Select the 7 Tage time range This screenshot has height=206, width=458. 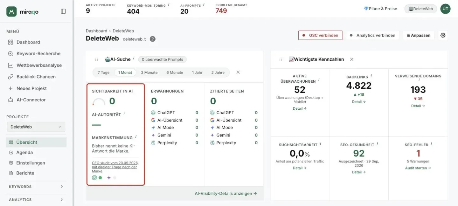point(103,72)
